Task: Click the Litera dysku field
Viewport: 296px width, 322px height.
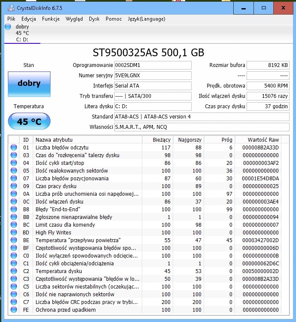Action: [x=153, y=106]
